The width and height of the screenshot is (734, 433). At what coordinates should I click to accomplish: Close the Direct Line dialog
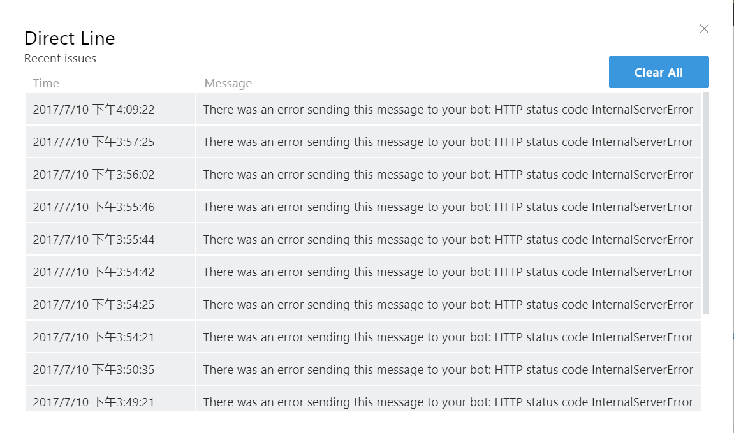704,29
